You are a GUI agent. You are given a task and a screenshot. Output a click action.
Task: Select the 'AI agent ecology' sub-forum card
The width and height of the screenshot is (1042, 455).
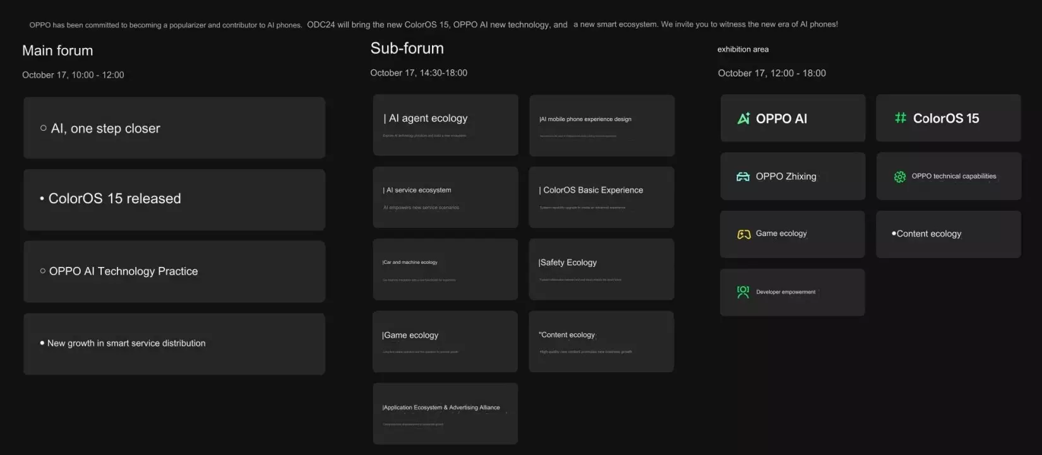coord(445,125)
